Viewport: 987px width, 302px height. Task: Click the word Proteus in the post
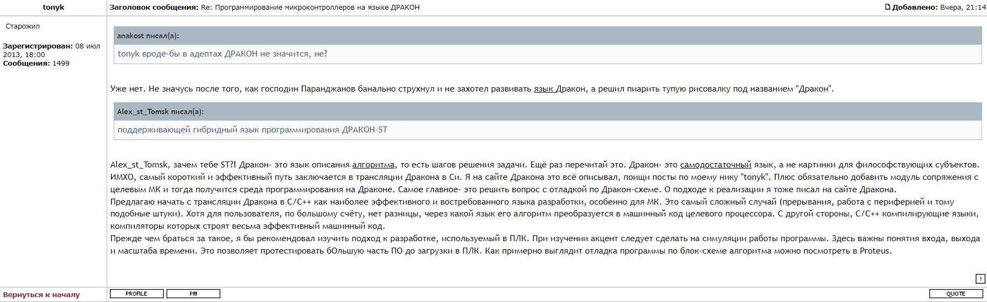874,251
